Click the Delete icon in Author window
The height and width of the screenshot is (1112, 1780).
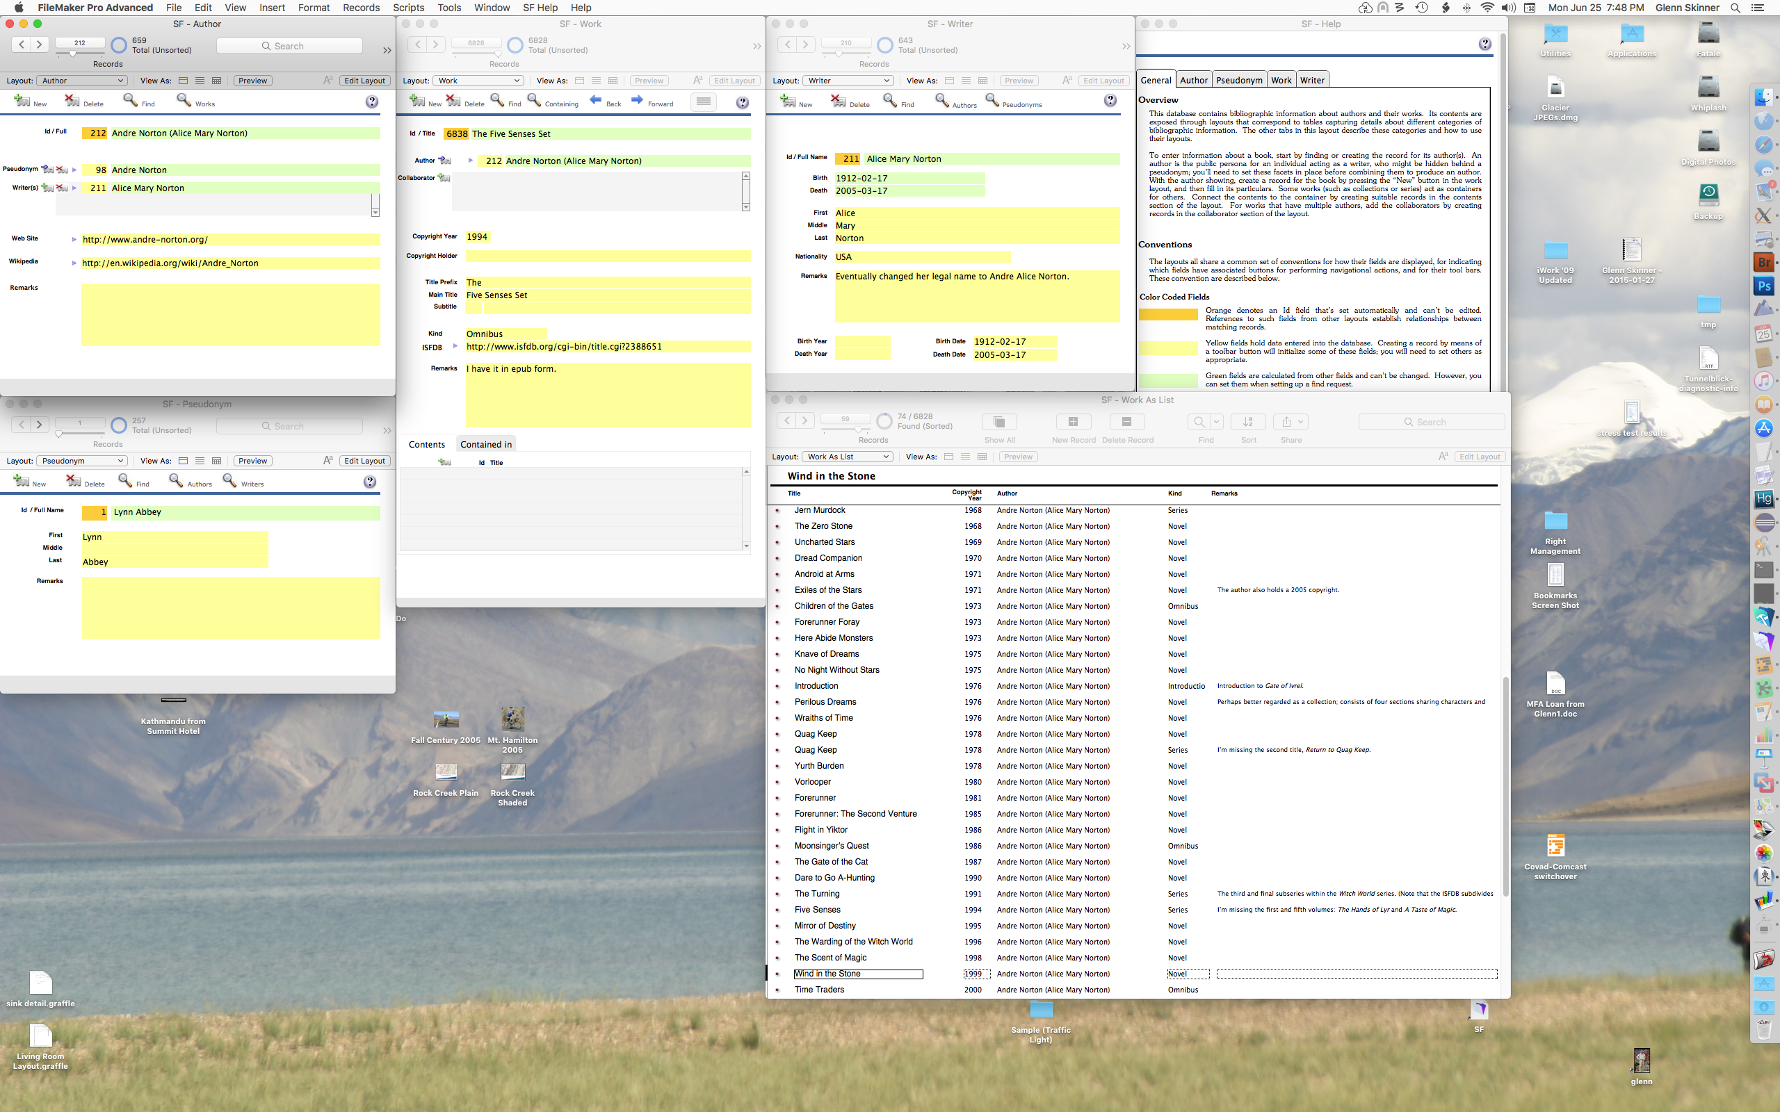72,101
